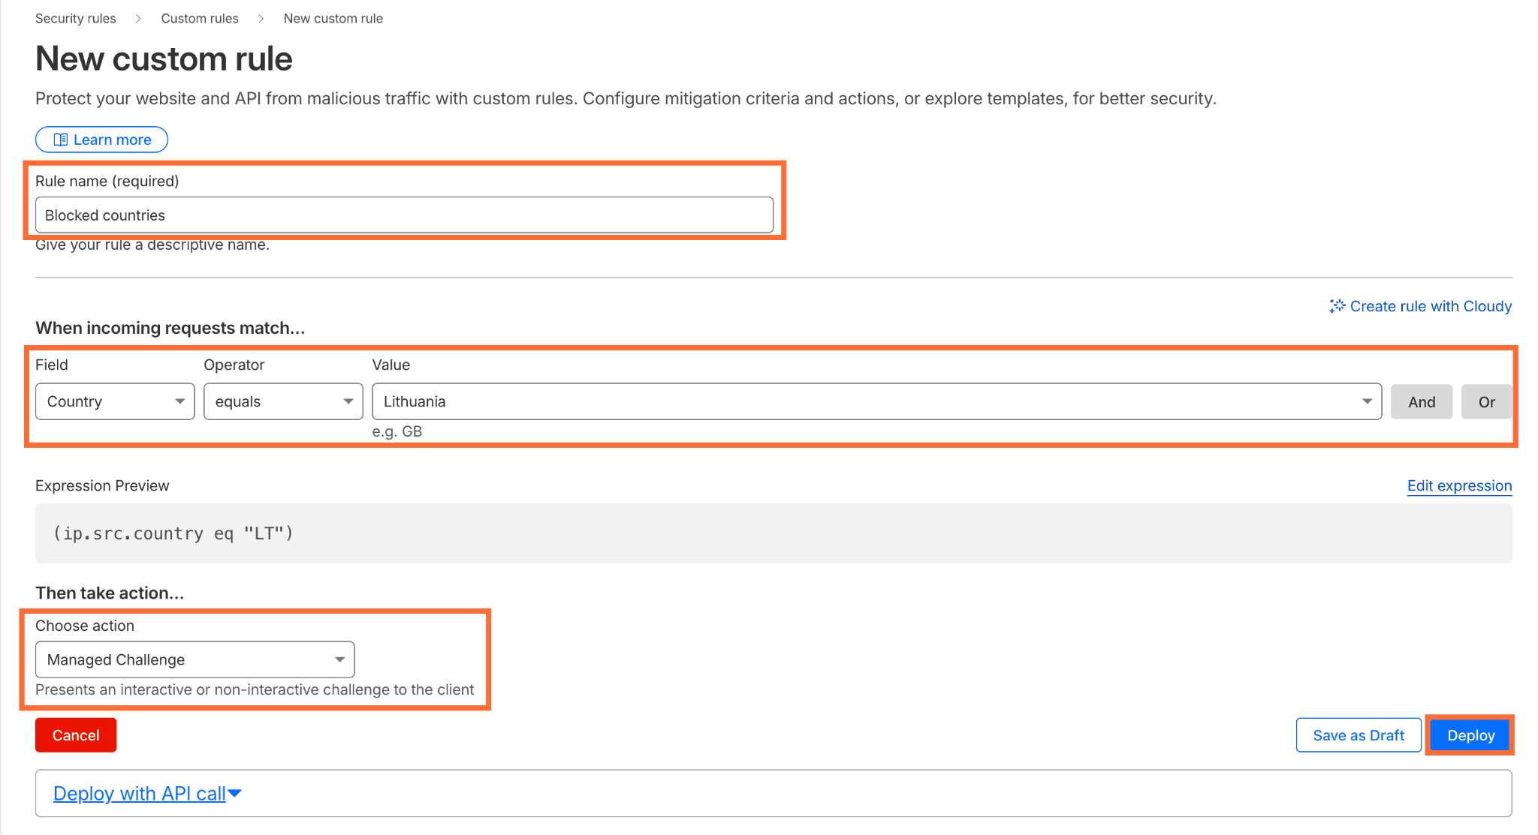
Task: Click the Cloudy sparkle icon
Action: [x=1336, y=306]
